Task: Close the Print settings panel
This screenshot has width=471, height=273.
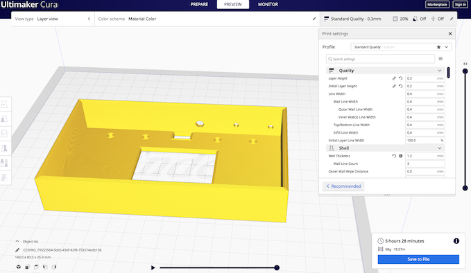Action: point(450,33)
